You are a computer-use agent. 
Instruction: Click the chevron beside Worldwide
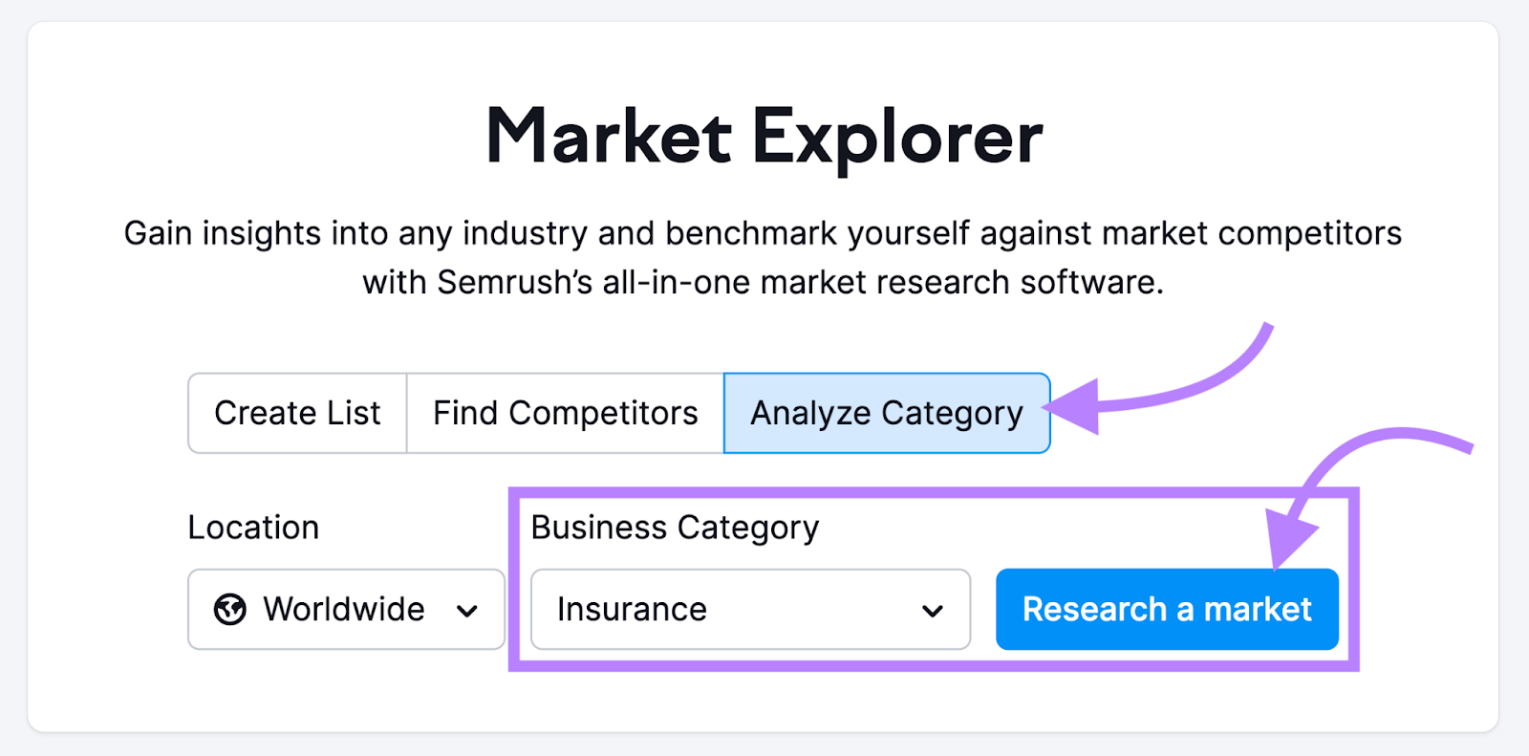click(x=467, y=609)
